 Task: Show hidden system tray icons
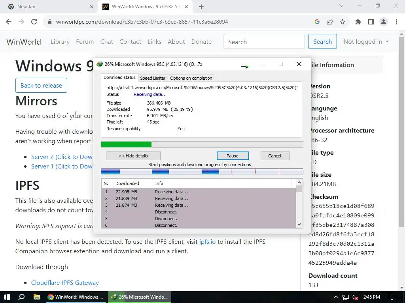tap(336, 297)
